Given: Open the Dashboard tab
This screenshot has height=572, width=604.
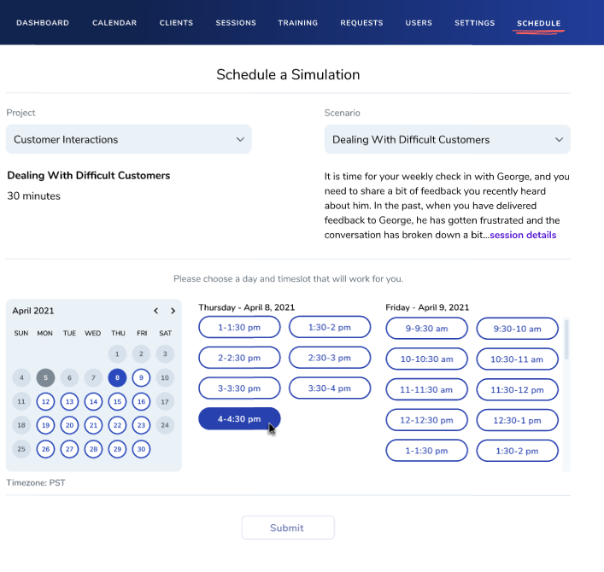Looking at the screenshot, I should click(x=43, y=23).
